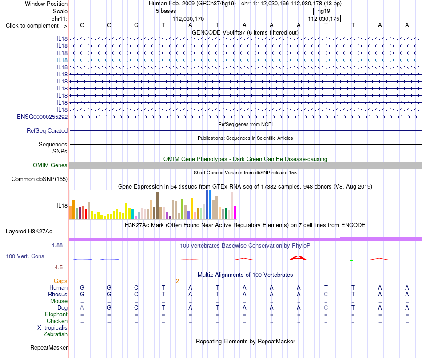Click the Window Position label
Image resolution: width=422 pixels, height=358 pixels.
click(46, 4)
